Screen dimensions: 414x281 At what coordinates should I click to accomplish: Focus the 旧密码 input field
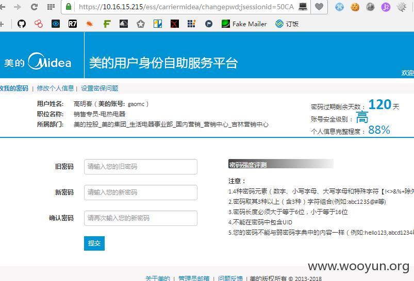(141, 167)
